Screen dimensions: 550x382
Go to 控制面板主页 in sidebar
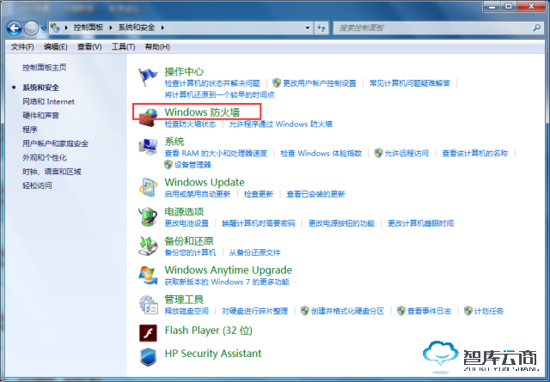point(44,67)
